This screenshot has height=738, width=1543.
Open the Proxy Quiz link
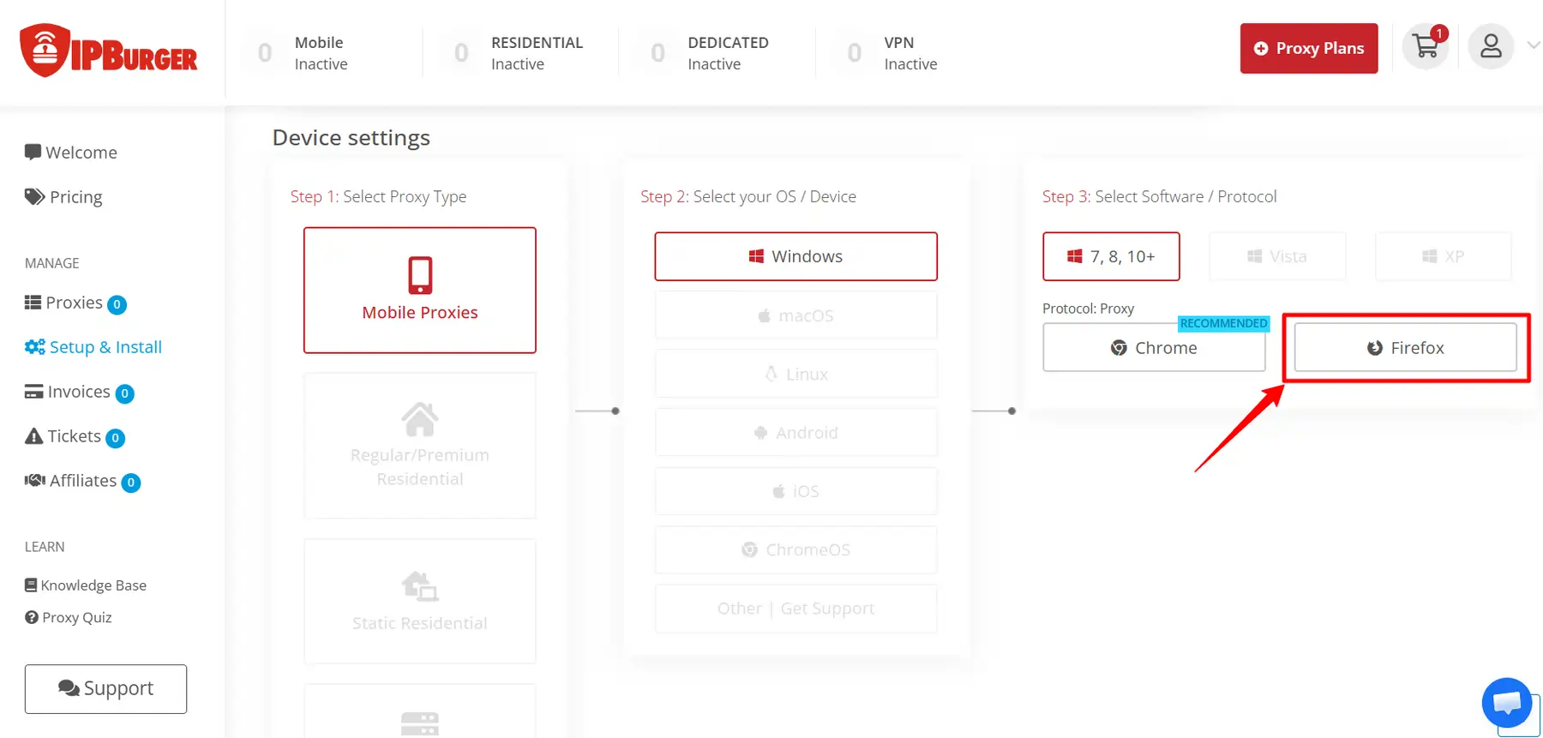pyautogui.click(x=69, y=617)
